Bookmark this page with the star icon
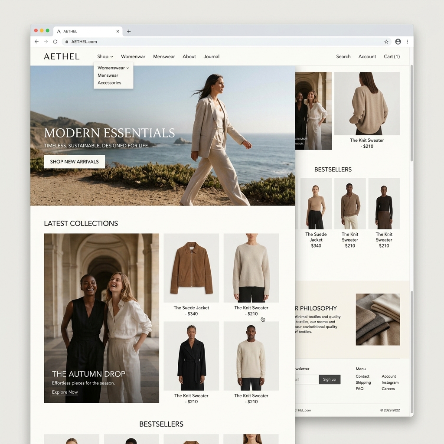The width and height of the screenshot is (444, 444). click(x=386, y=42)
